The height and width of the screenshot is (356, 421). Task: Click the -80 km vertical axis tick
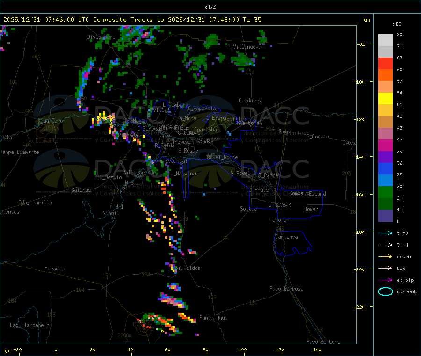pyautogui.click(x=361, y=44)
